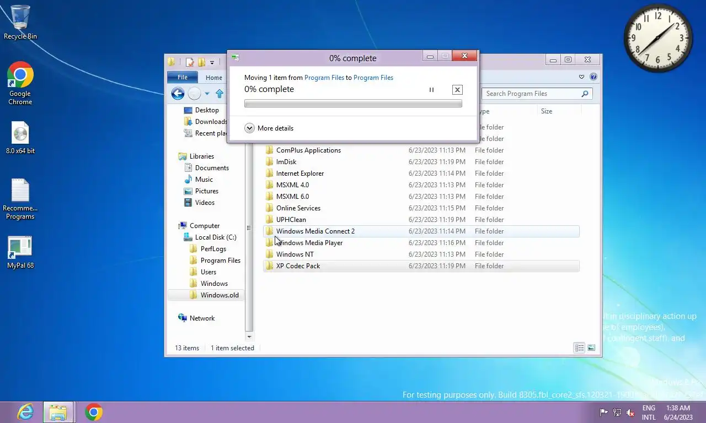Screen dimensions: 706x423
Task: Switch to Details view in status bar
Action: [579, 348]
